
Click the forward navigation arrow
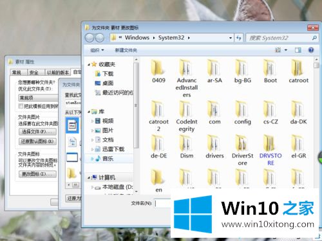[x=100, y=38]
